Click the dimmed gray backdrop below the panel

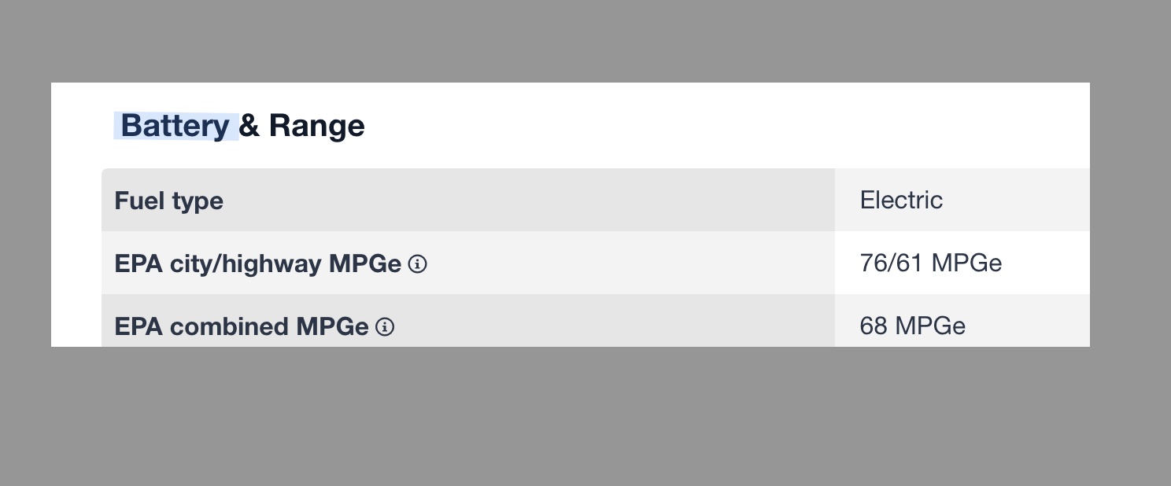585,417
